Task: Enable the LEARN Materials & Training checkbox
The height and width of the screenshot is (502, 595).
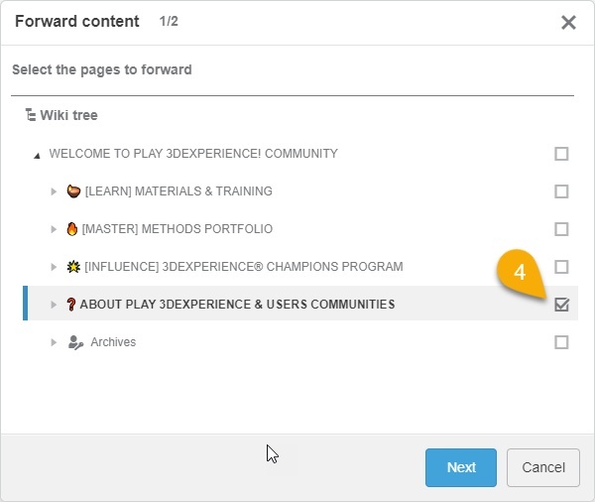Action: click(561, 191)
